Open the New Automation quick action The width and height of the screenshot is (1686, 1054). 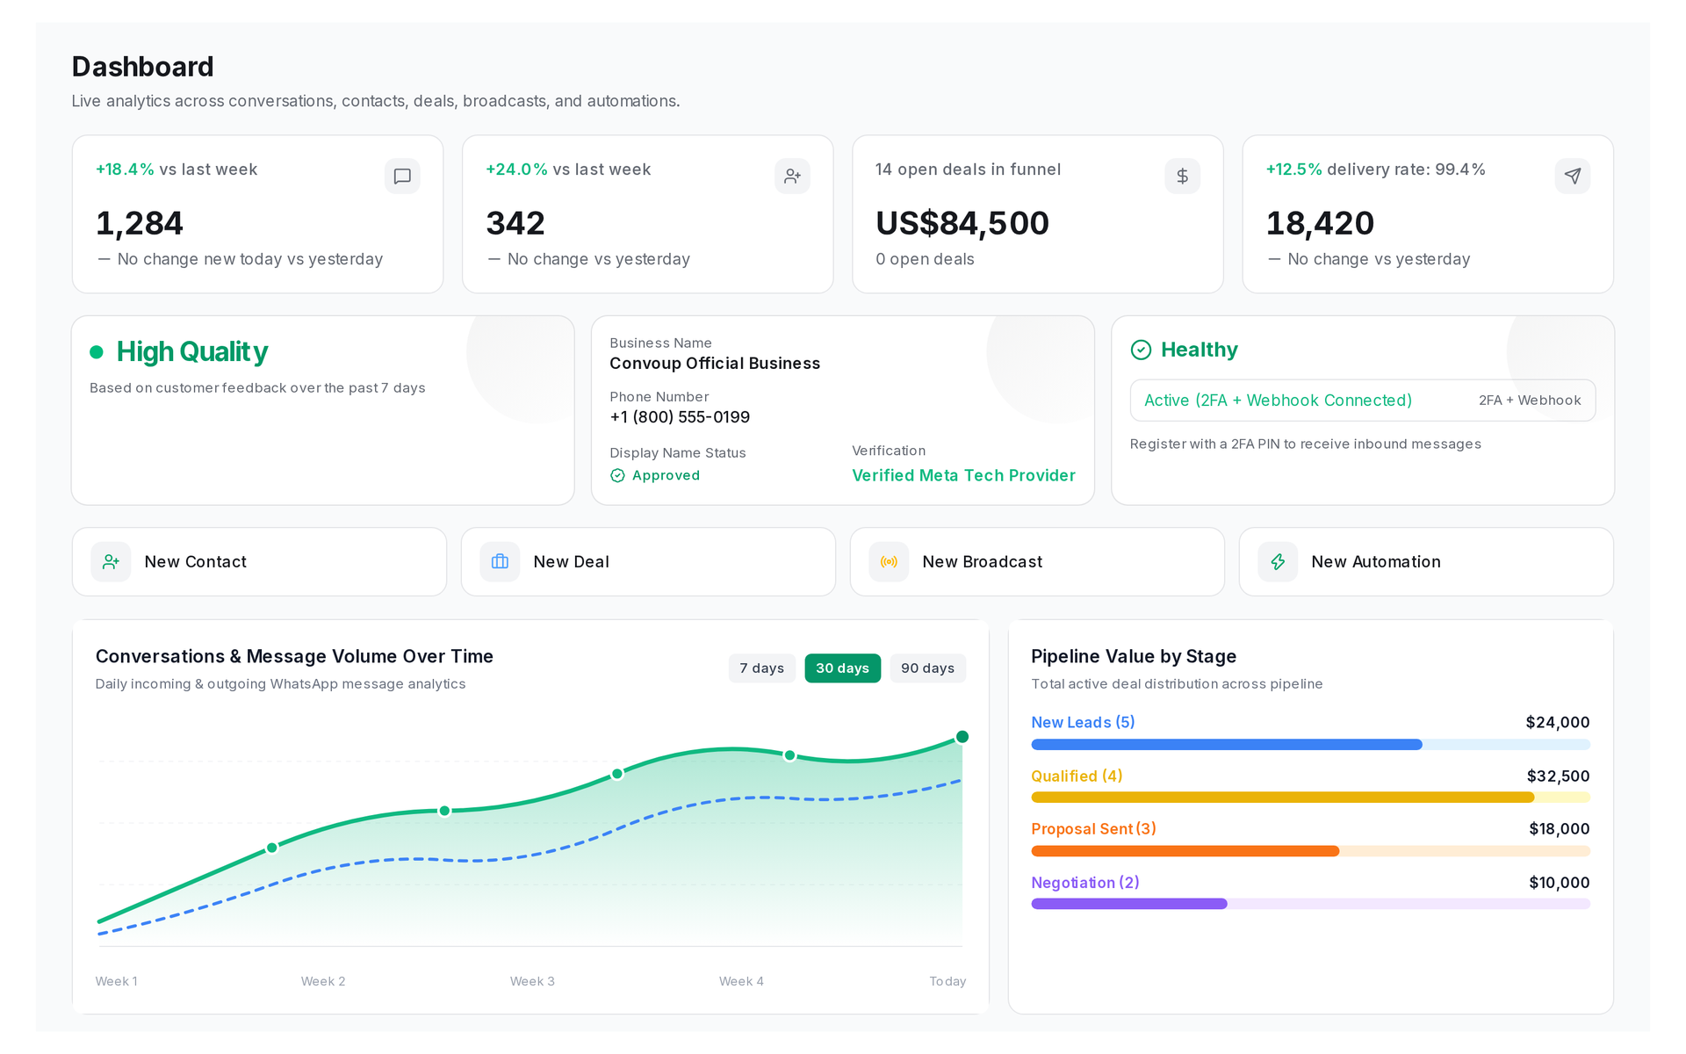[1426, 562]
